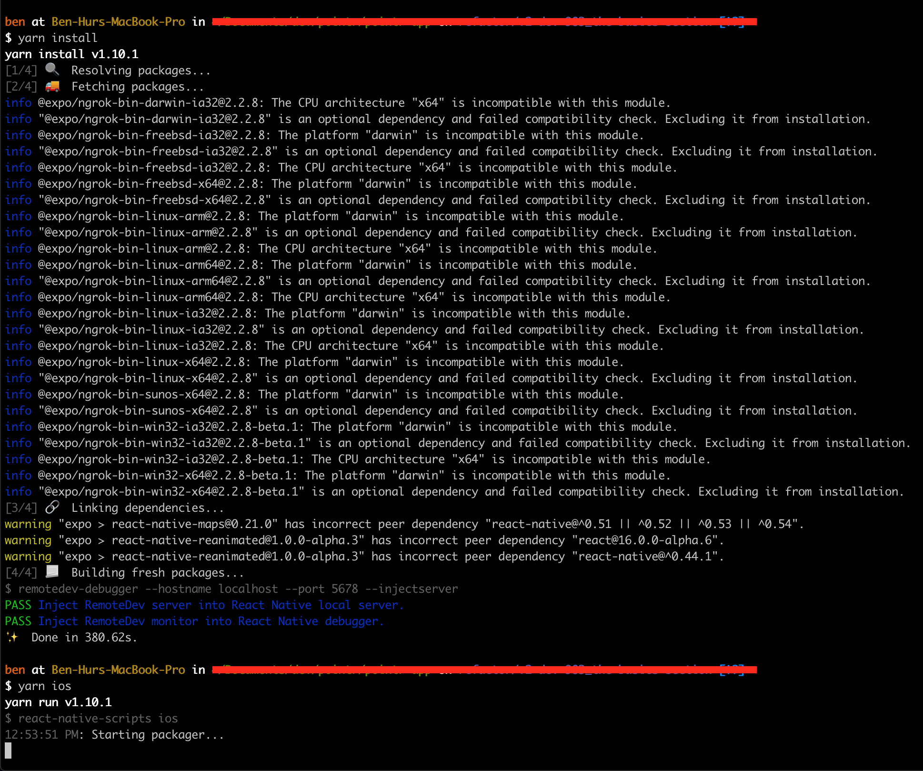Click the warning mentioning "react-native@^0.44.1"

[364, 557]
